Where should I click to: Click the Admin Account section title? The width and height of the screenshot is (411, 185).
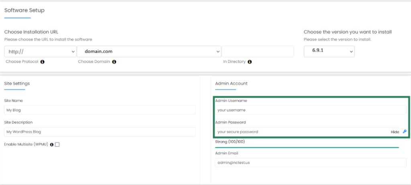[x=231, y=83]
